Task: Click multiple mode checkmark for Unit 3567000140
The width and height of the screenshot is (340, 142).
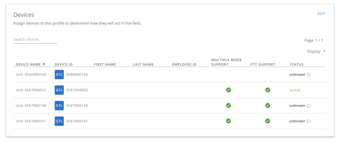Action: [228, 106]
